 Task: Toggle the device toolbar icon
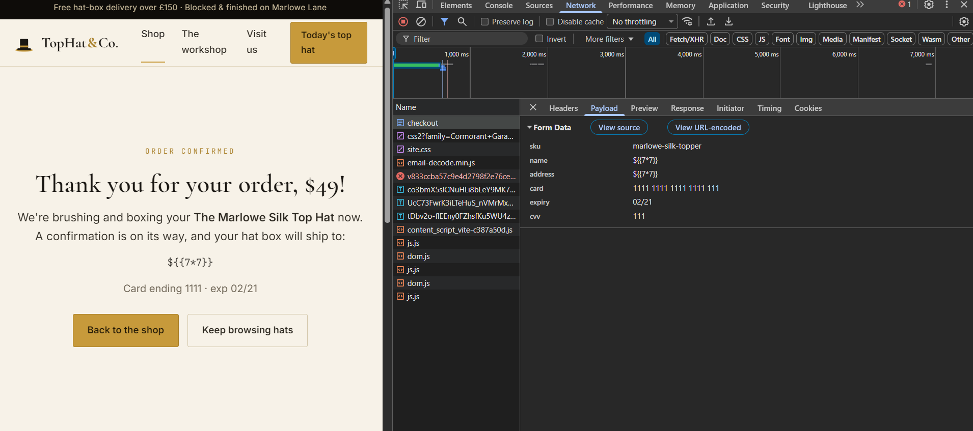pos(421,5)
